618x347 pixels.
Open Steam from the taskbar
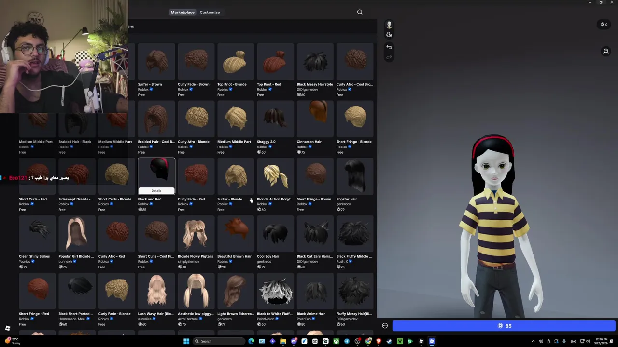(389, 341)
